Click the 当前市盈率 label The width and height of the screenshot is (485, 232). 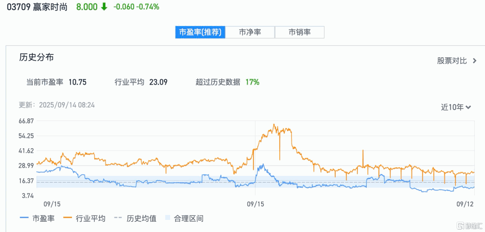click(x=45, y=82)
